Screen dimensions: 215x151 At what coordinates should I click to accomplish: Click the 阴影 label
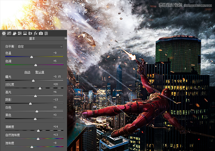(x=8, y=100)
